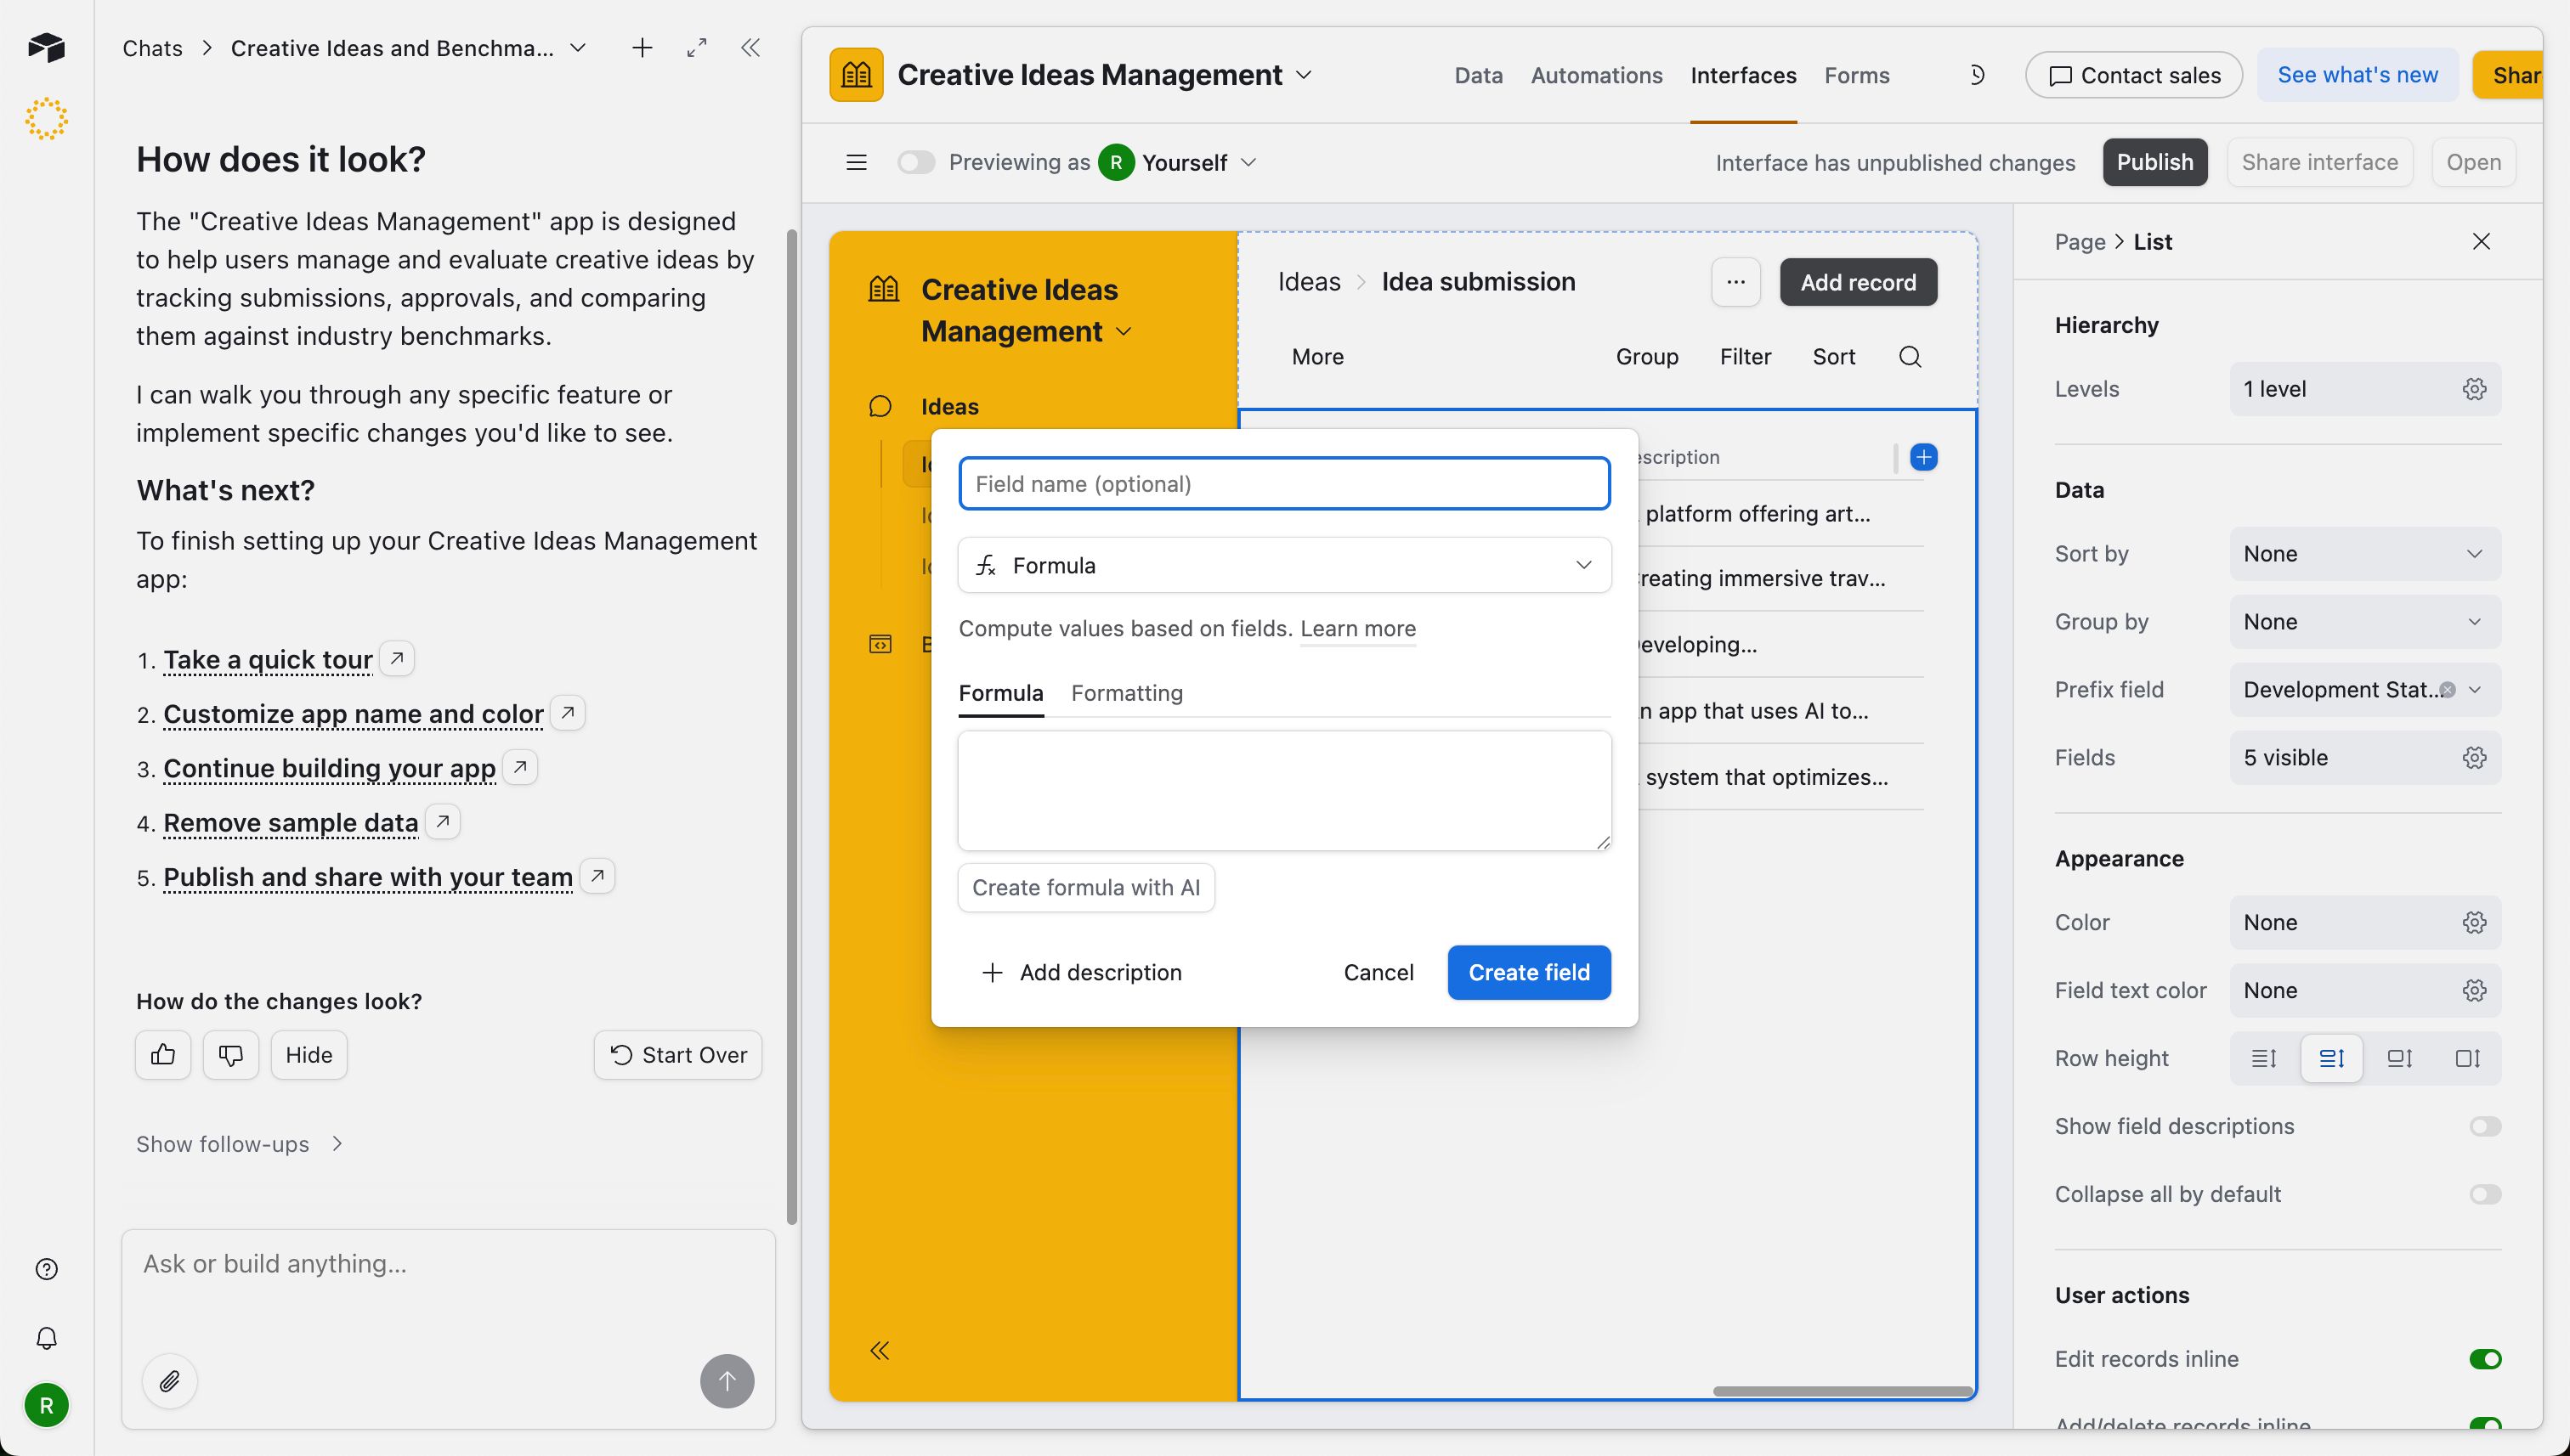Give thumbs down feedback
2570x1456 pixels.
(x=231, y=1055)
